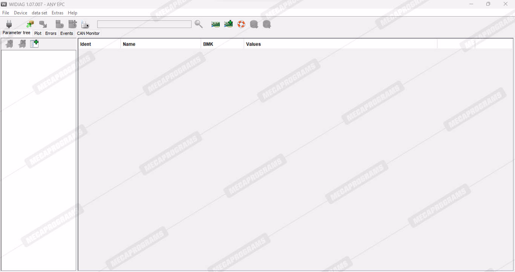This screenshot has height=272, width=515.
Task: Click the green circuit board icon
Action: [x=216, y=24]
